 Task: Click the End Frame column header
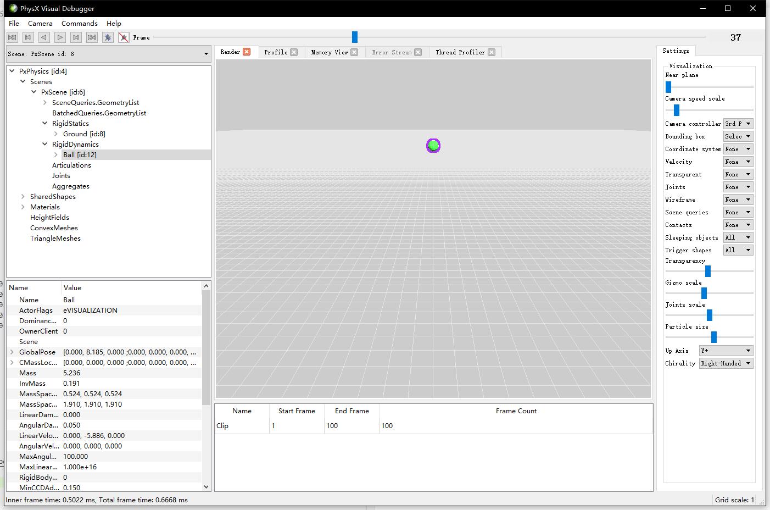[x=351, y=411]
